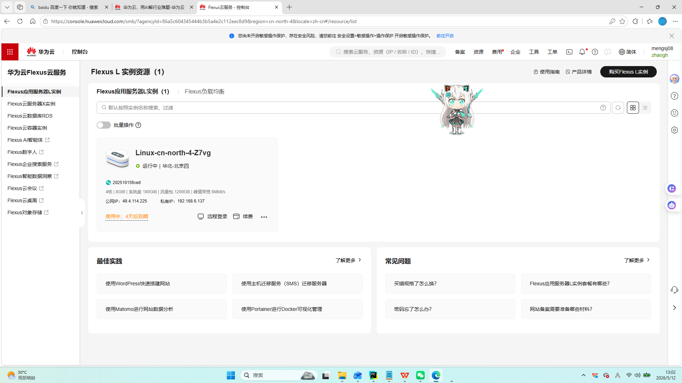Open File Explorer from the taskbar
The width and height of the screenshot is (682, 383).
[x=342, y=375]
